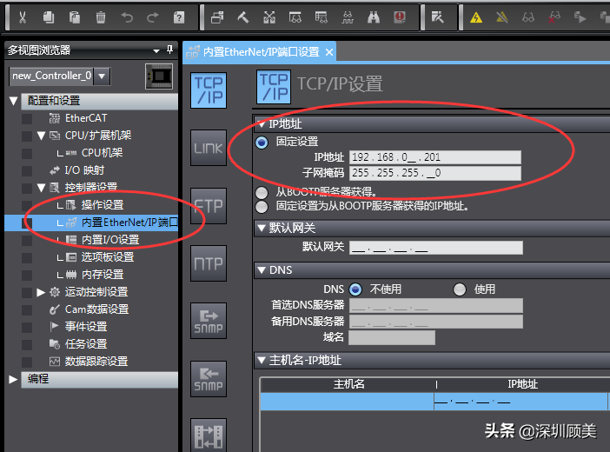This screenshot has height=452, width=610.
Task: Close the 内置EtherNet/IP端口设置 tab
Action: [x=329, y=52]
